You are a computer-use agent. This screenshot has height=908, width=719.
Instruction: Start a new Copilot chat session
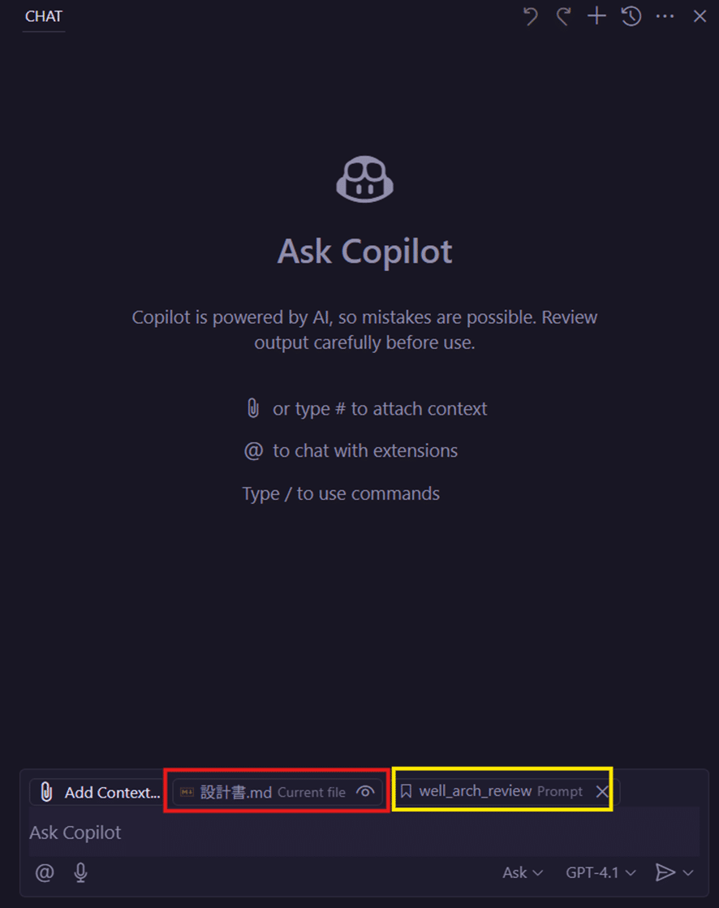tap(596, 16)
